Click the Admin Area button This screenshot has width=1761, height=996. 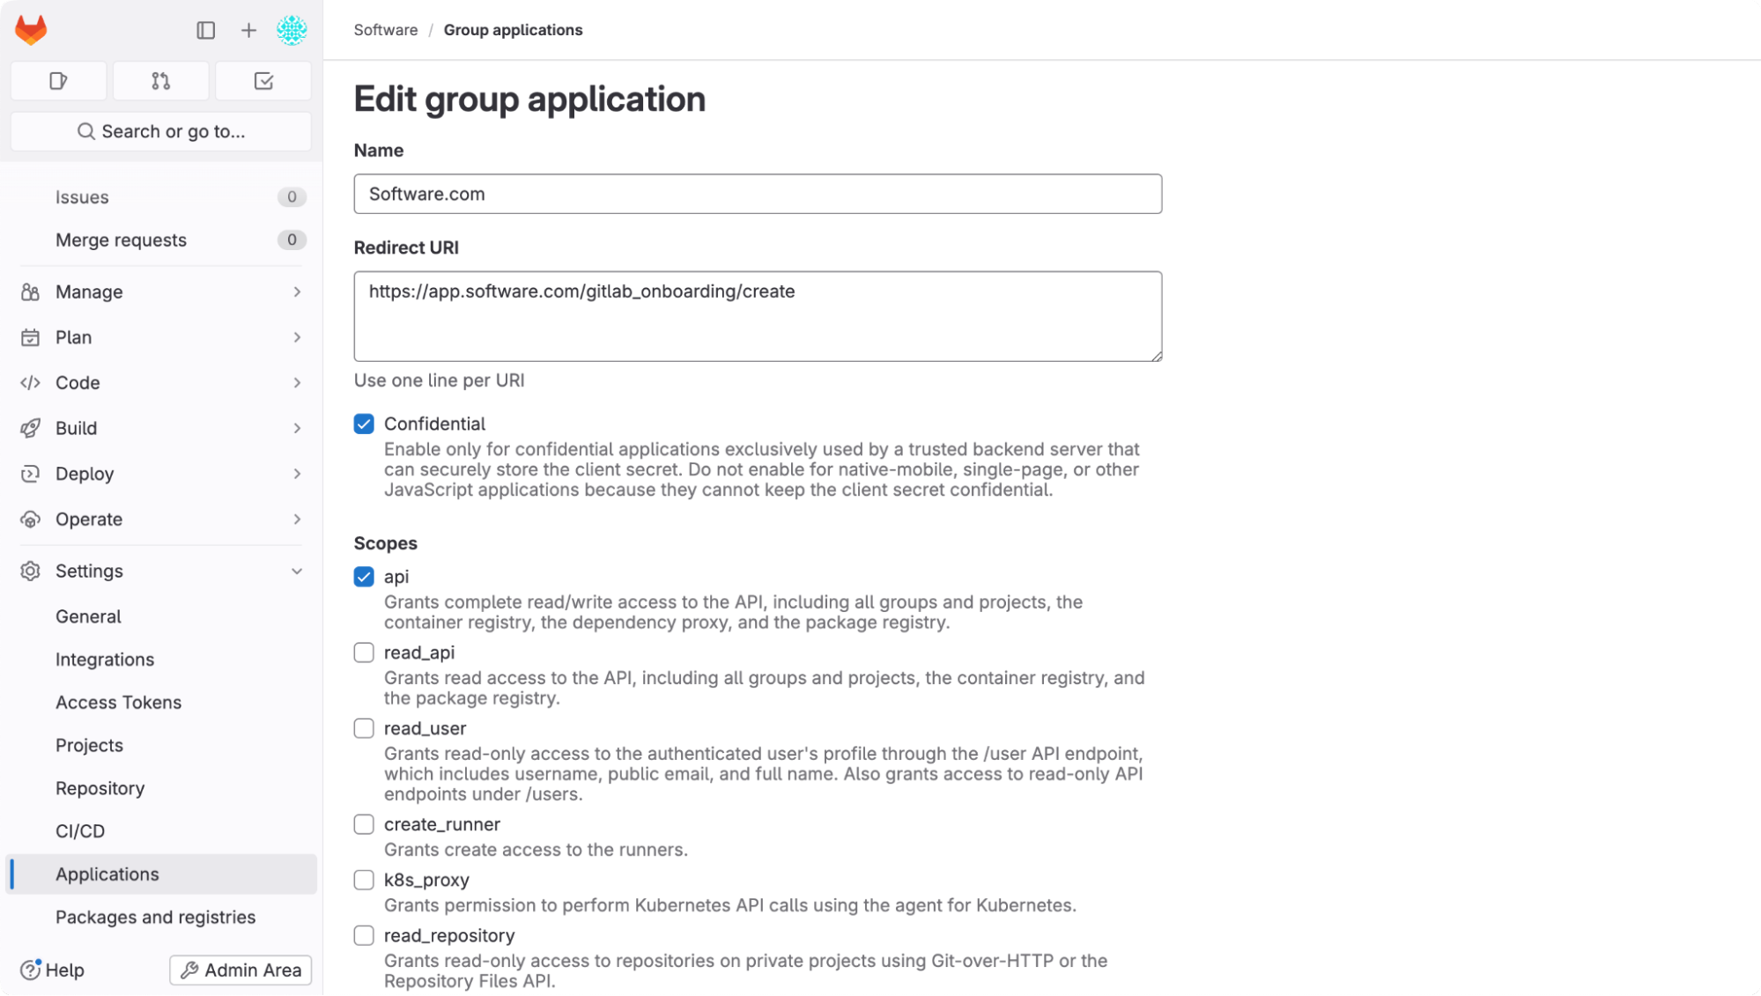[240, 970]
